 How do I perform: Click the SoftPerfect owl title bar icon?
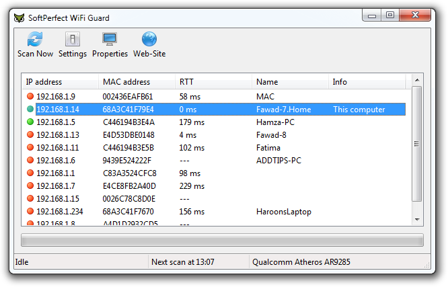click(x=19, y=18)
